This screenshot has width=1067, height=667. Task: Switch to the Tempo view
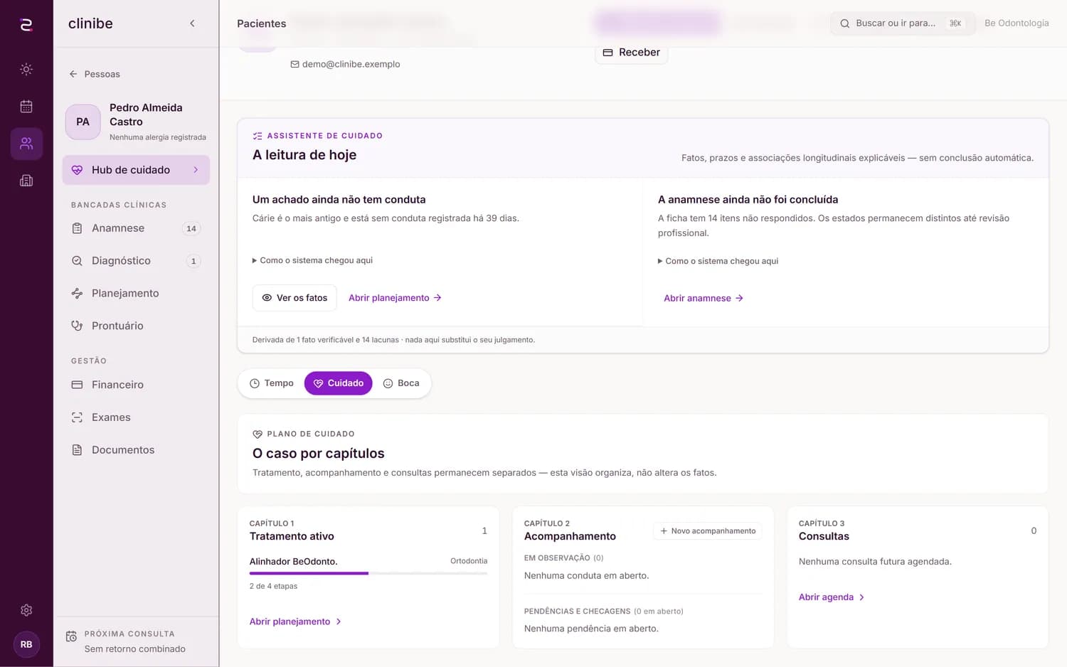(272, 383)
